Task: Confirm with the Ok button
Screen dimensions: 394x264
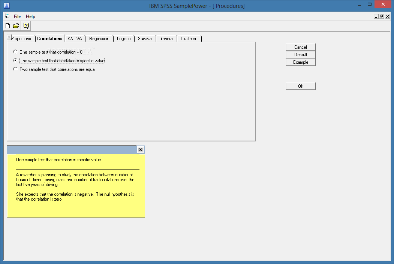Action: coord(301,86)
